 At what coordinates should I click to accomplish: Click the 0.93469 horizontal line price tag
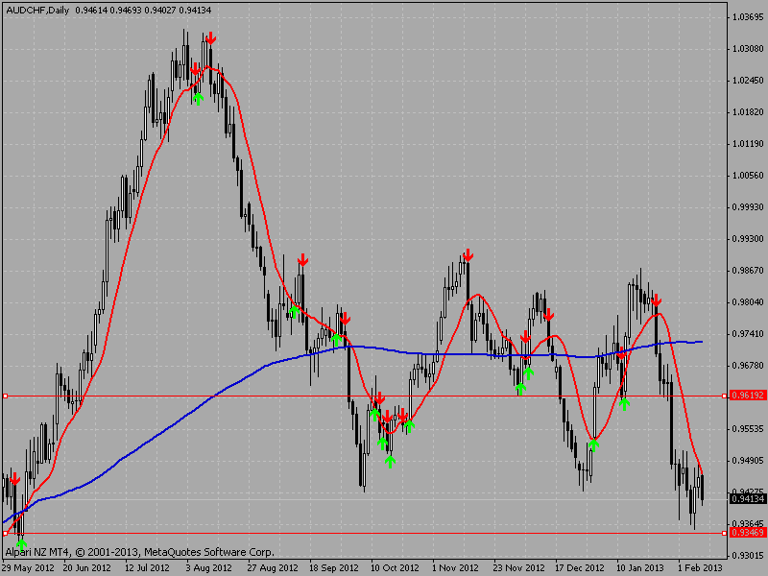click(x=747, y=533)
